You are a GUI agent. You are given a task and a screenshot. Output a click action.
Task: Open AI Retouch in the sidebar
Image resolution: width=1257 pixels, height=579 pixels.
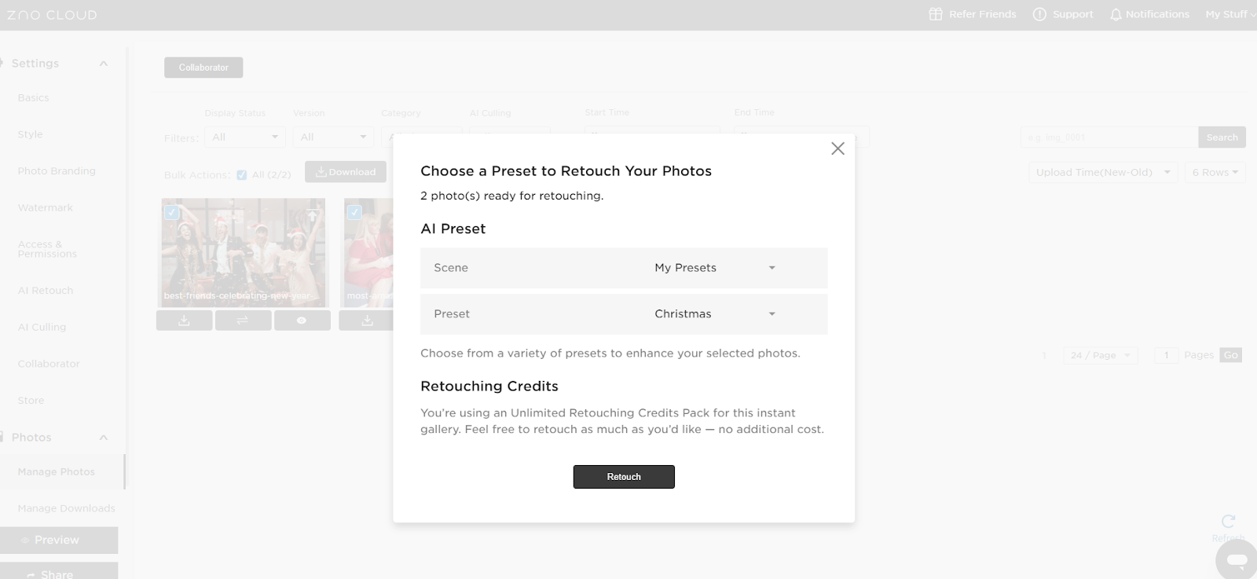pyautogui.click(x=46, y=291)
